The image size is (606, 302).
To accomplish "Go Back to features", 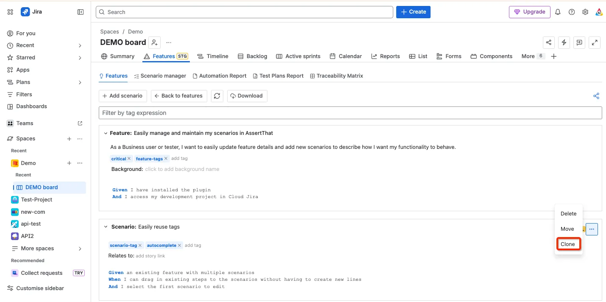I will point(179,96).
